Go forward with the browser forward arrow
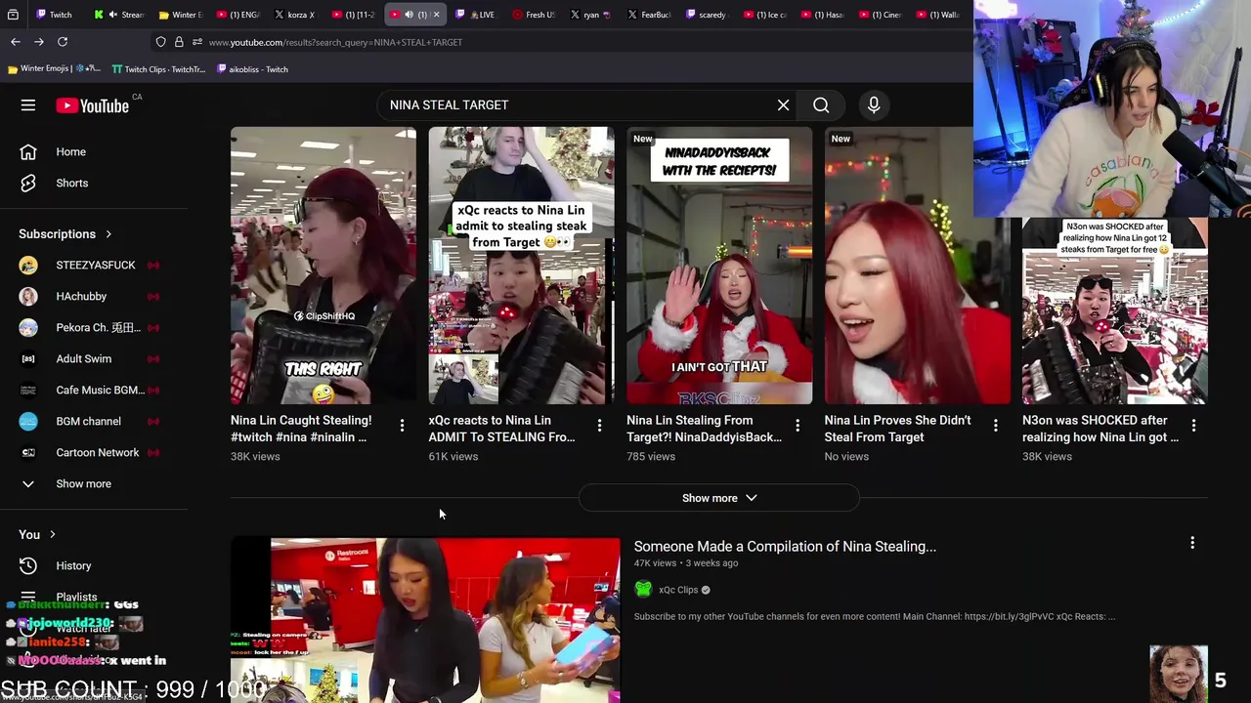 pos(39,42)
